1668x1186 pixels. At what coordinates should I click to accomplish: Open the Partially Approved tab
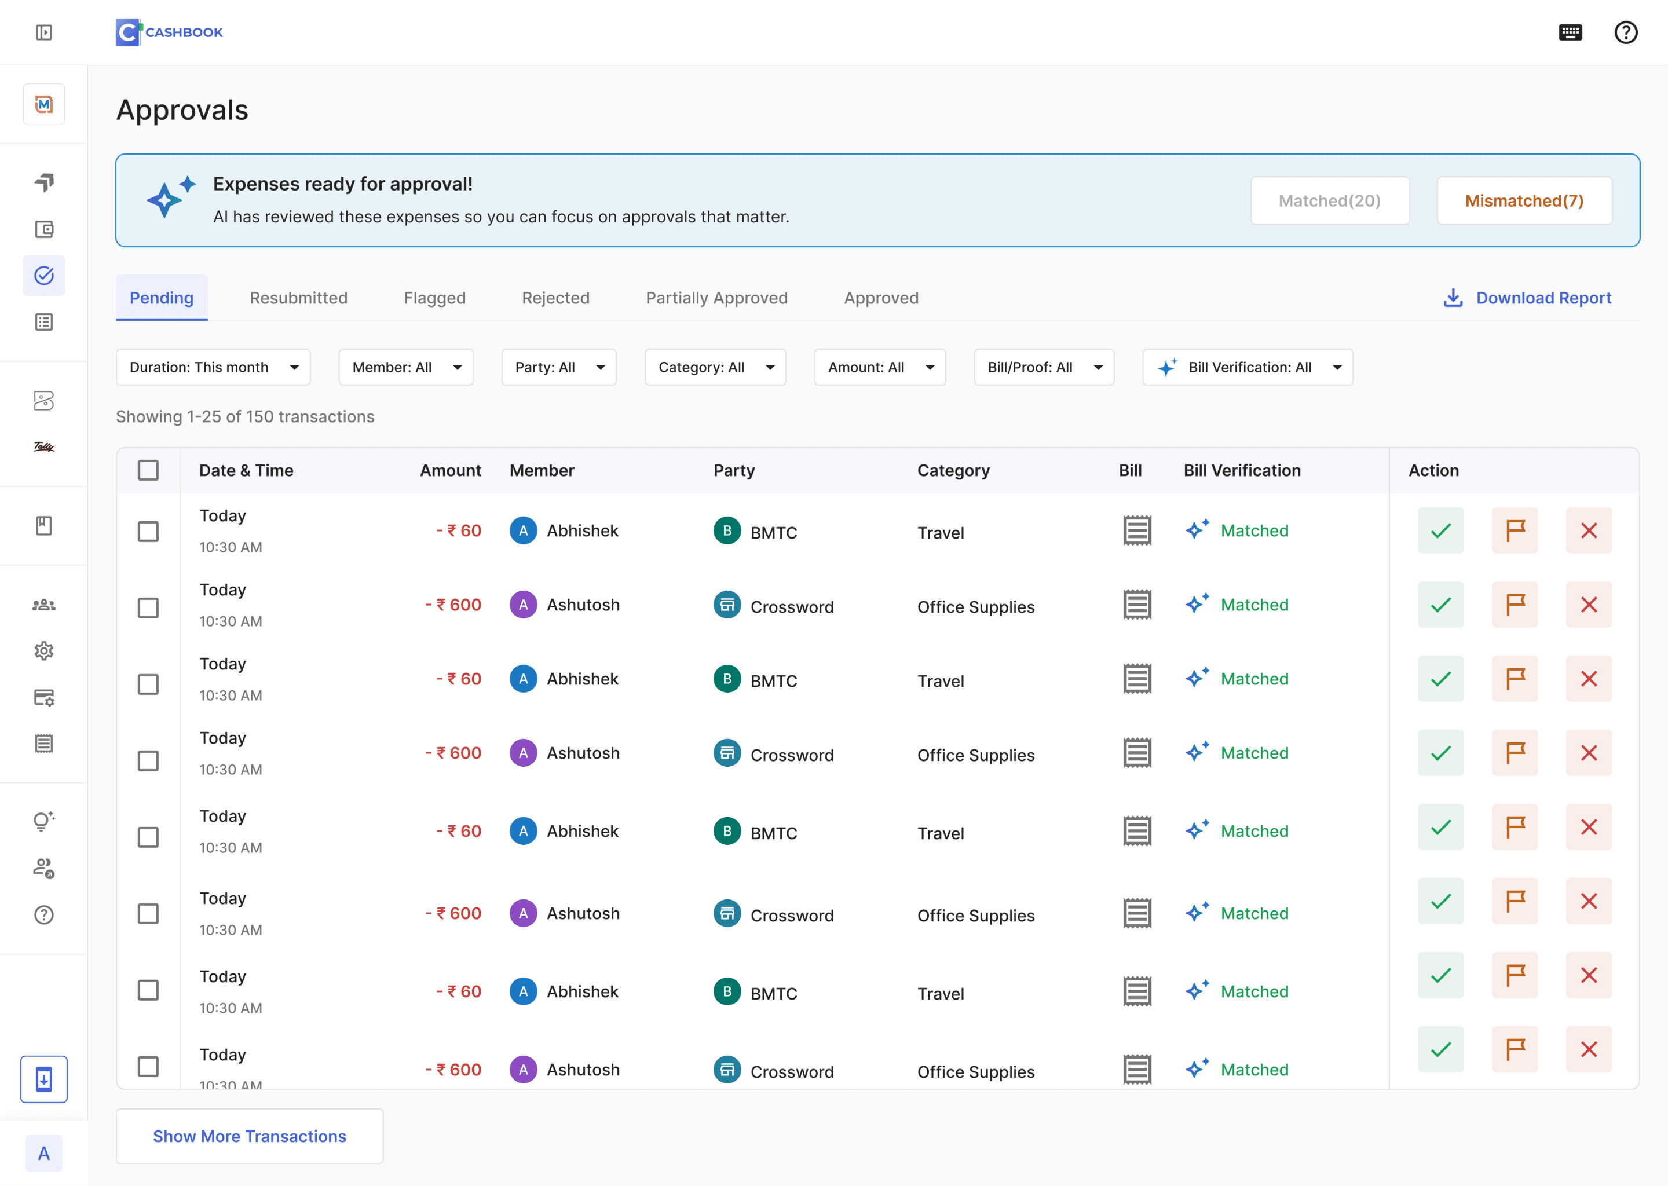coord(716,298)
